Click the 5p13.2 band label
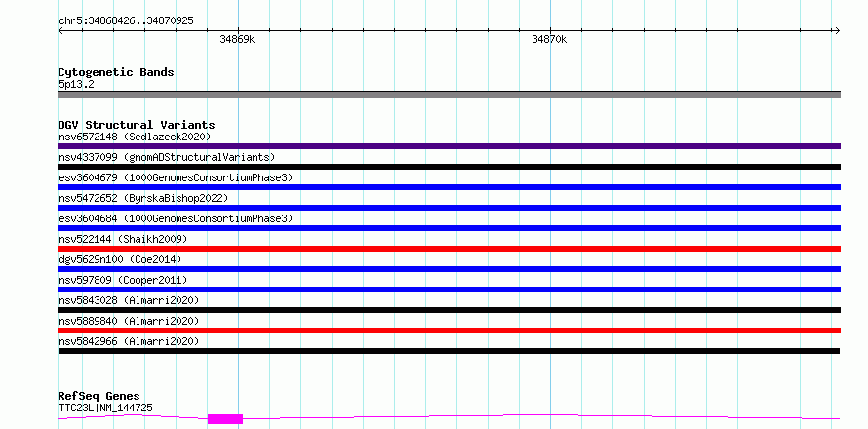 pyautogui.click(x=76, y=84)
